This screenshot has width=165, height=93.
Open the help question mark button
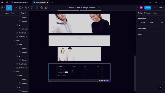coord(160,88)
